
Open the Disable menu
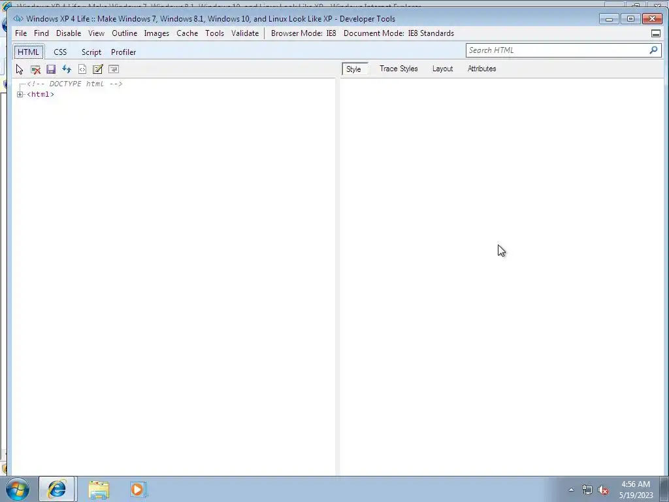(69, 33)
